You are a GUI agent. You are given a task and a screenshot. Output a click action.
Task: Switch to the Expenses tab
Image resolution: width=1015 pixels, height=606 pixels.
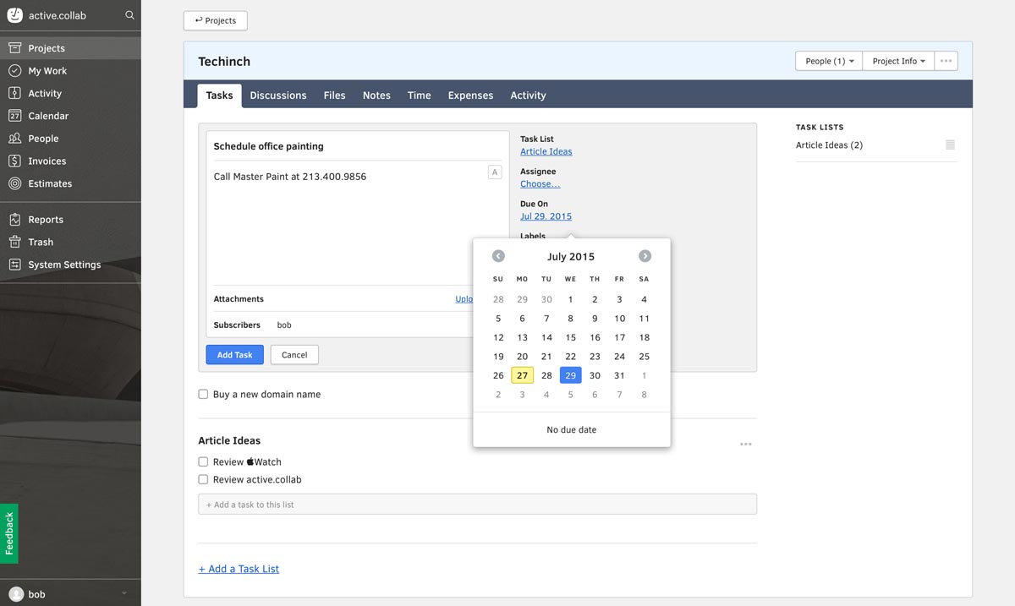coord(470,96)
